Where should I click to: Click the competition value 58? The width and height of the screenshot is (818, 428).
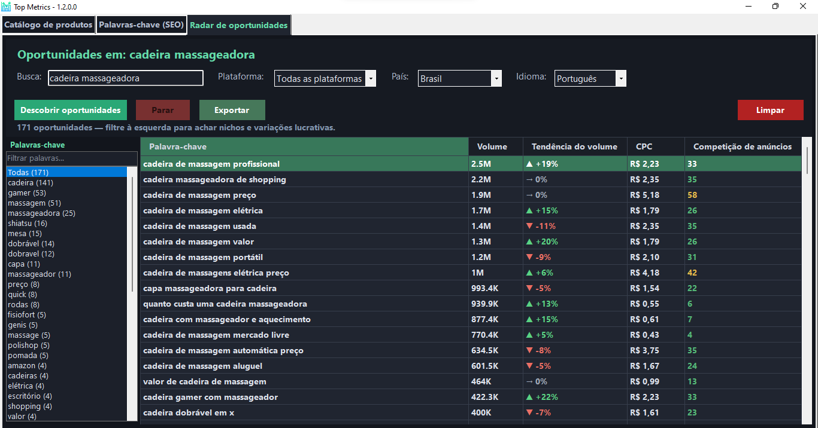pos(743,195)
